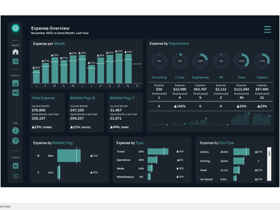Click the Month label in Expense per Month

coord(60,44)
